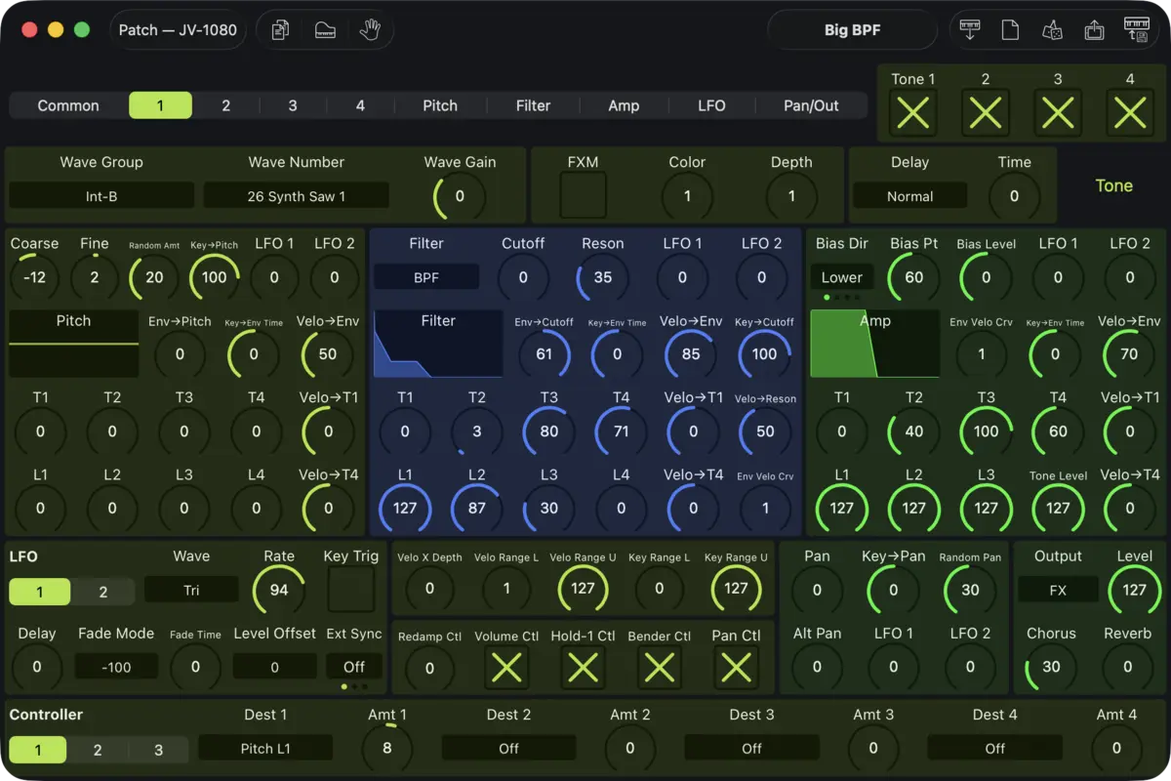Click the Patch — JV-1080 title button
Image resolution: width=1171 pixels, height=781 pixels.
tap(178, 30)
